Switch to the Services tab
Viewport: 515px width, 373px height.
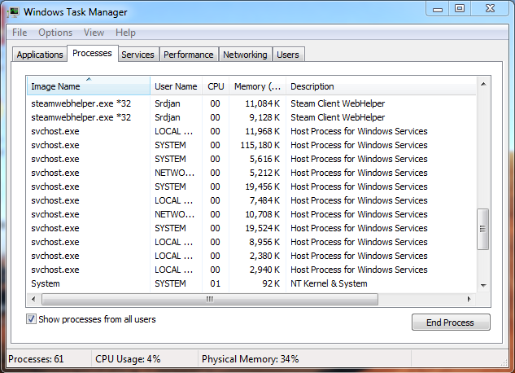pos(137,55)
